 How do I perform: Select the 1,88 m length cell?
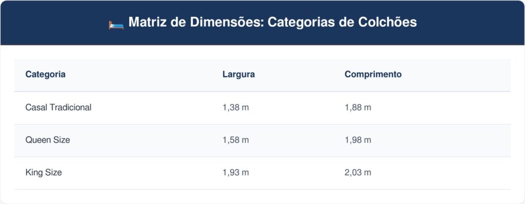tap(358, 108)
